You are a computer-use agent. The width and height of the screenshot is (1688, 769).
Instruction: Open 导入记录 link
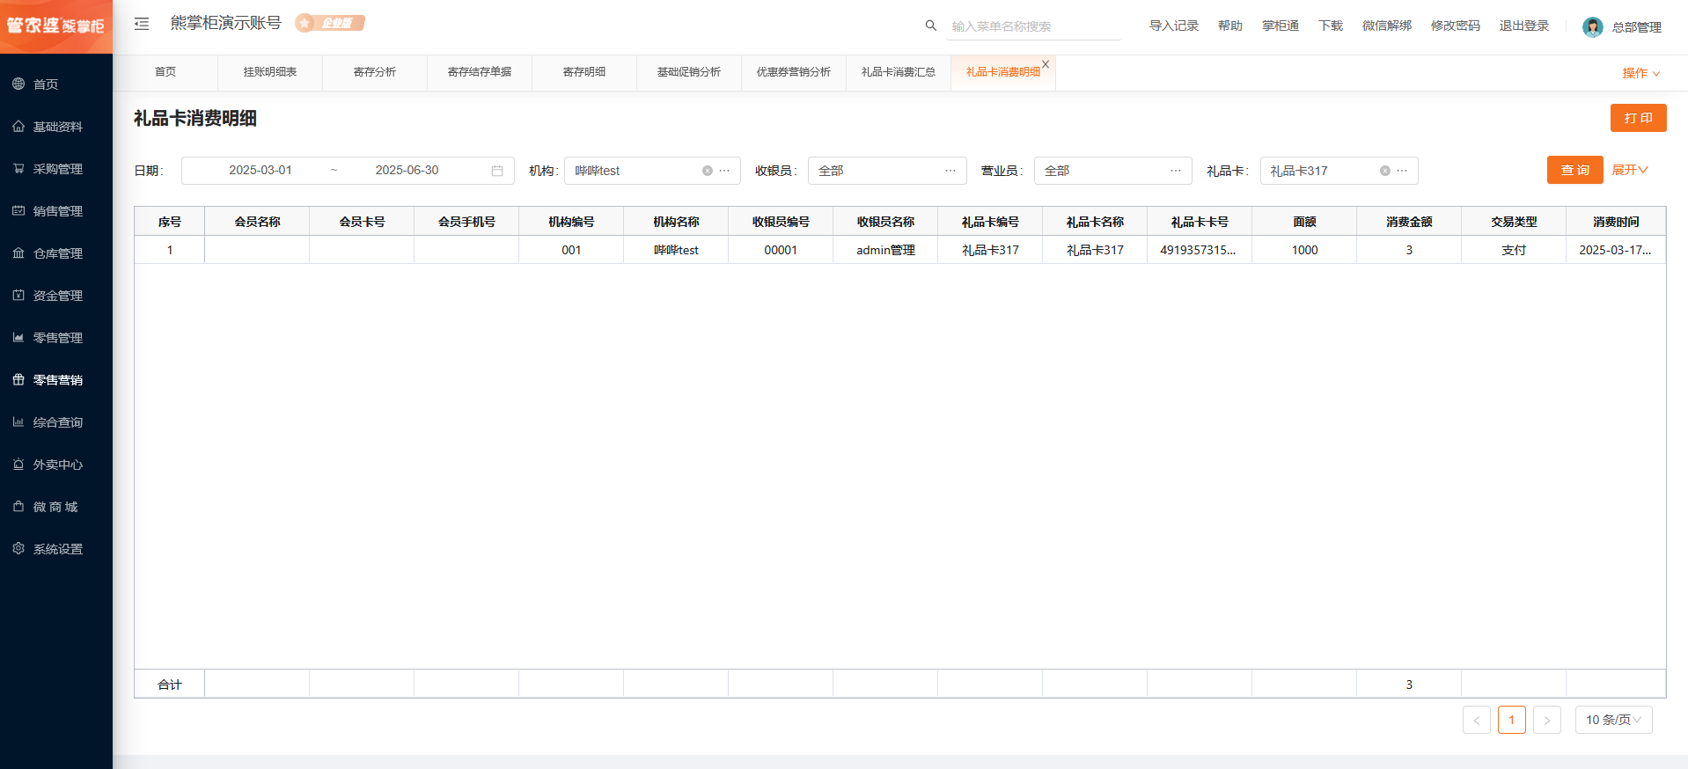[x=1174, y=26]
